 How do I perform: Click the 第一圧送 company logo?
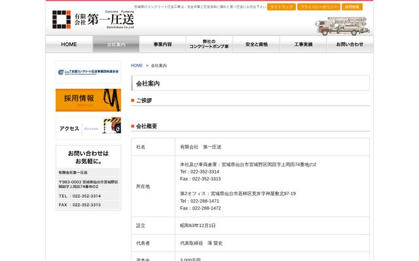click(x=93, y=20)
